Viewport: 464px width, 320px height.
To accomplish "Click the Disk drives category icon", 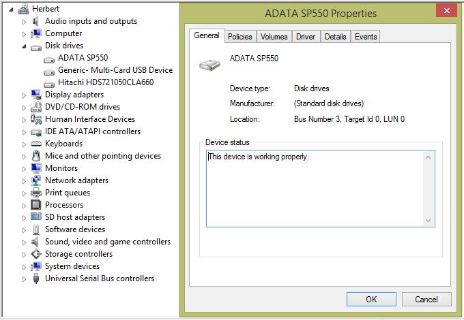I will pos(36,47).
